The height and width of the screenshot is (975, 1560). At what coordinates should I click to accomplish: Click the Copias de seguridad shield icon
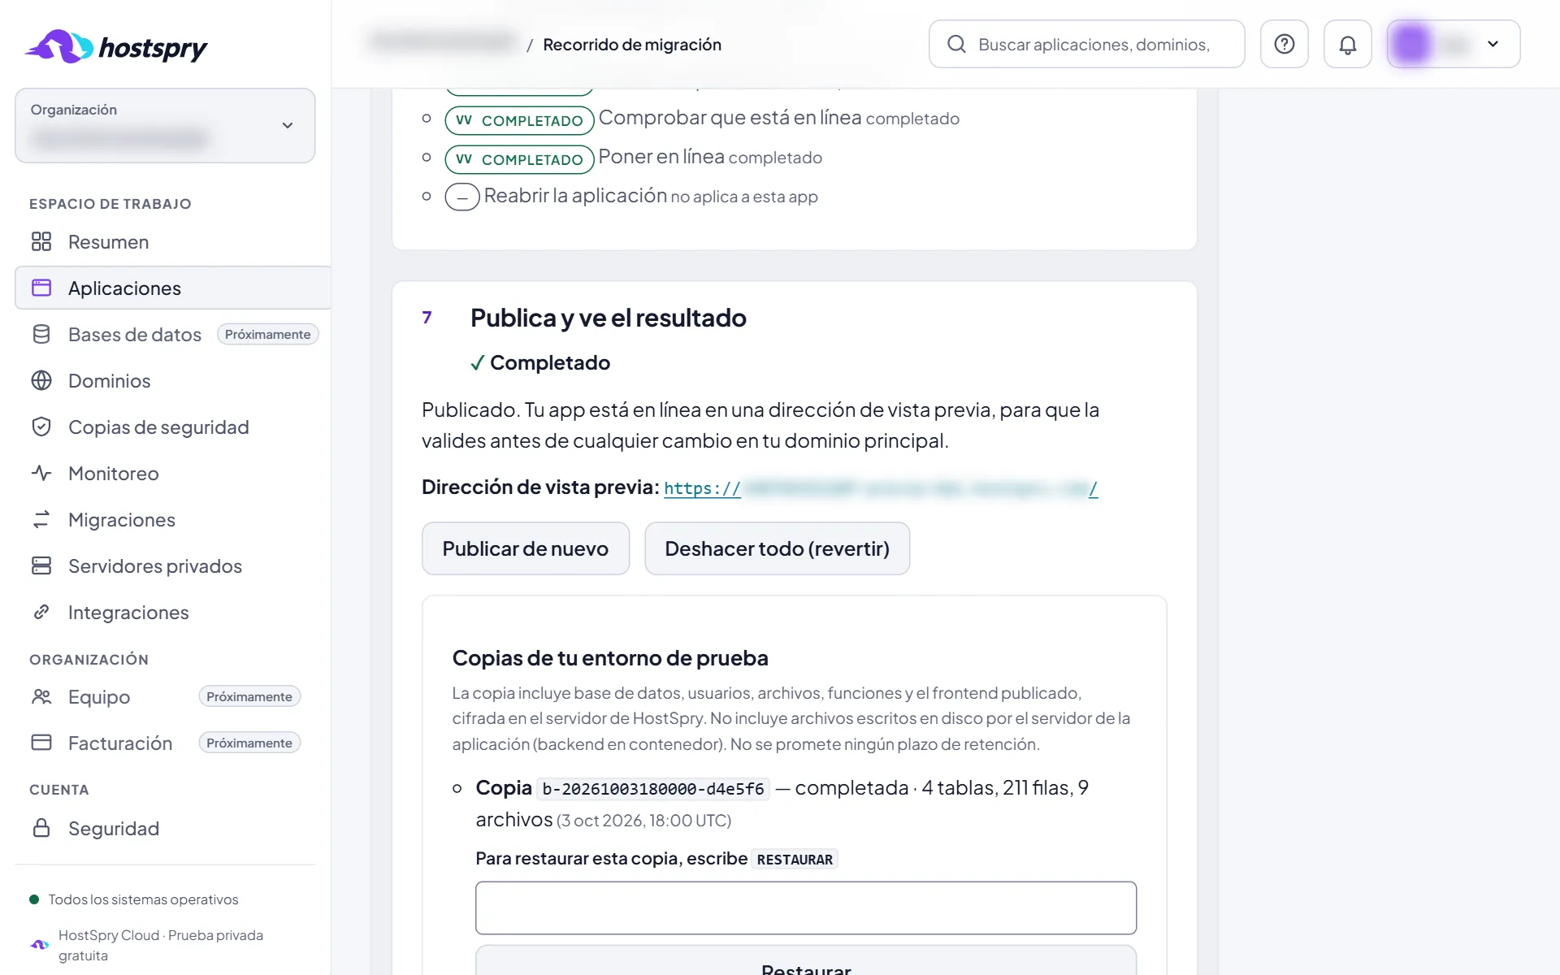click(41, 427)
